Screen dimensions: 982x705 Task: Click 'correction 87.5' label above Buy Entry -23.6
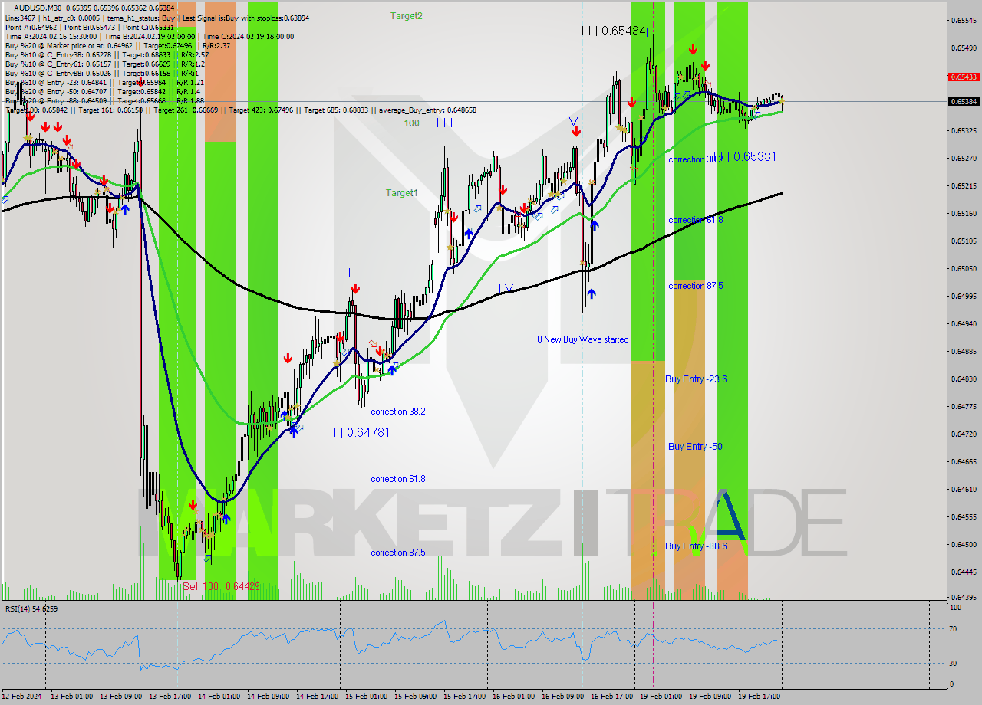pyautogui.click(x=696, y=286)
